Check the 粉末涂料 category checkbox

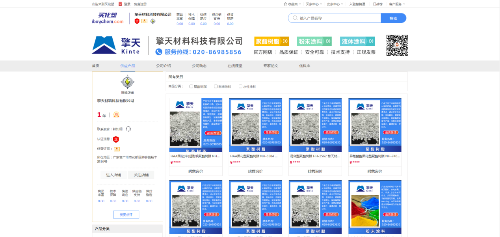tap(216, 86)
